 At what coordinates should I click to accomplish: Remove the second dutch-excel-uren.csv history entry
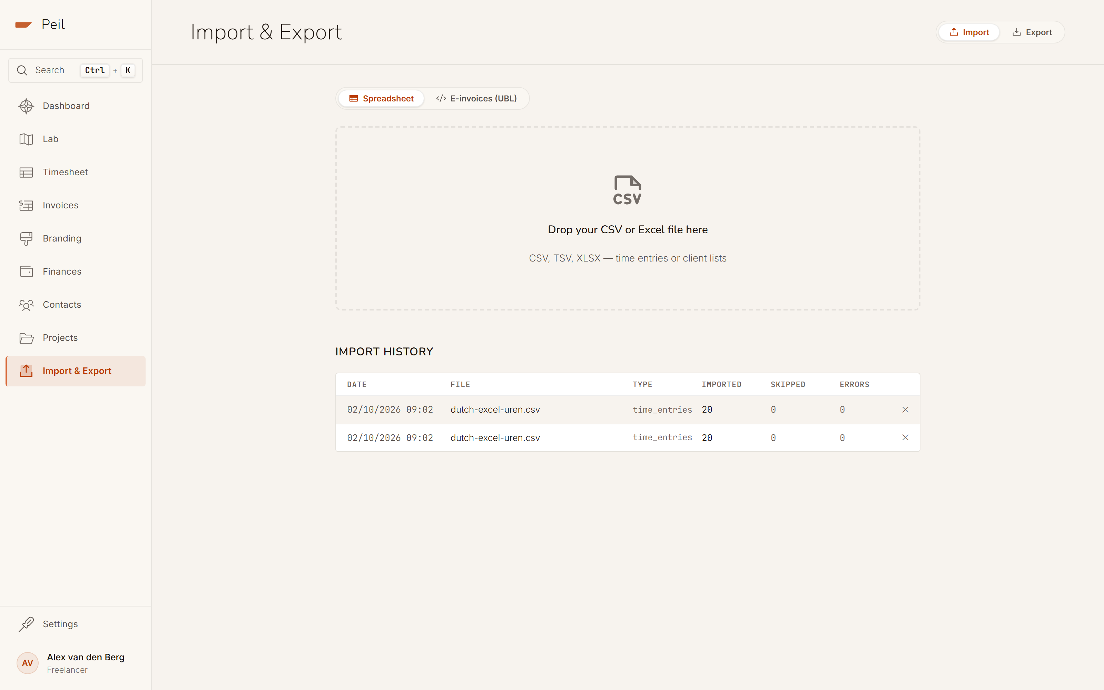(905, 438)
